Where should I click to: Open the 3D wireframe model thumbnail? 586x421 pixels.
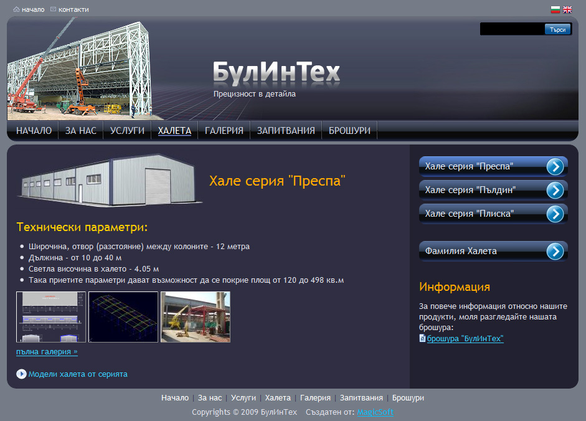click(x=123, y=317)
